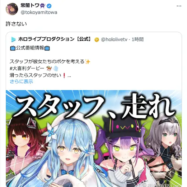187x187 pixels.
Task: Open 常闇トワ's profile avatar
Action: 12,9
